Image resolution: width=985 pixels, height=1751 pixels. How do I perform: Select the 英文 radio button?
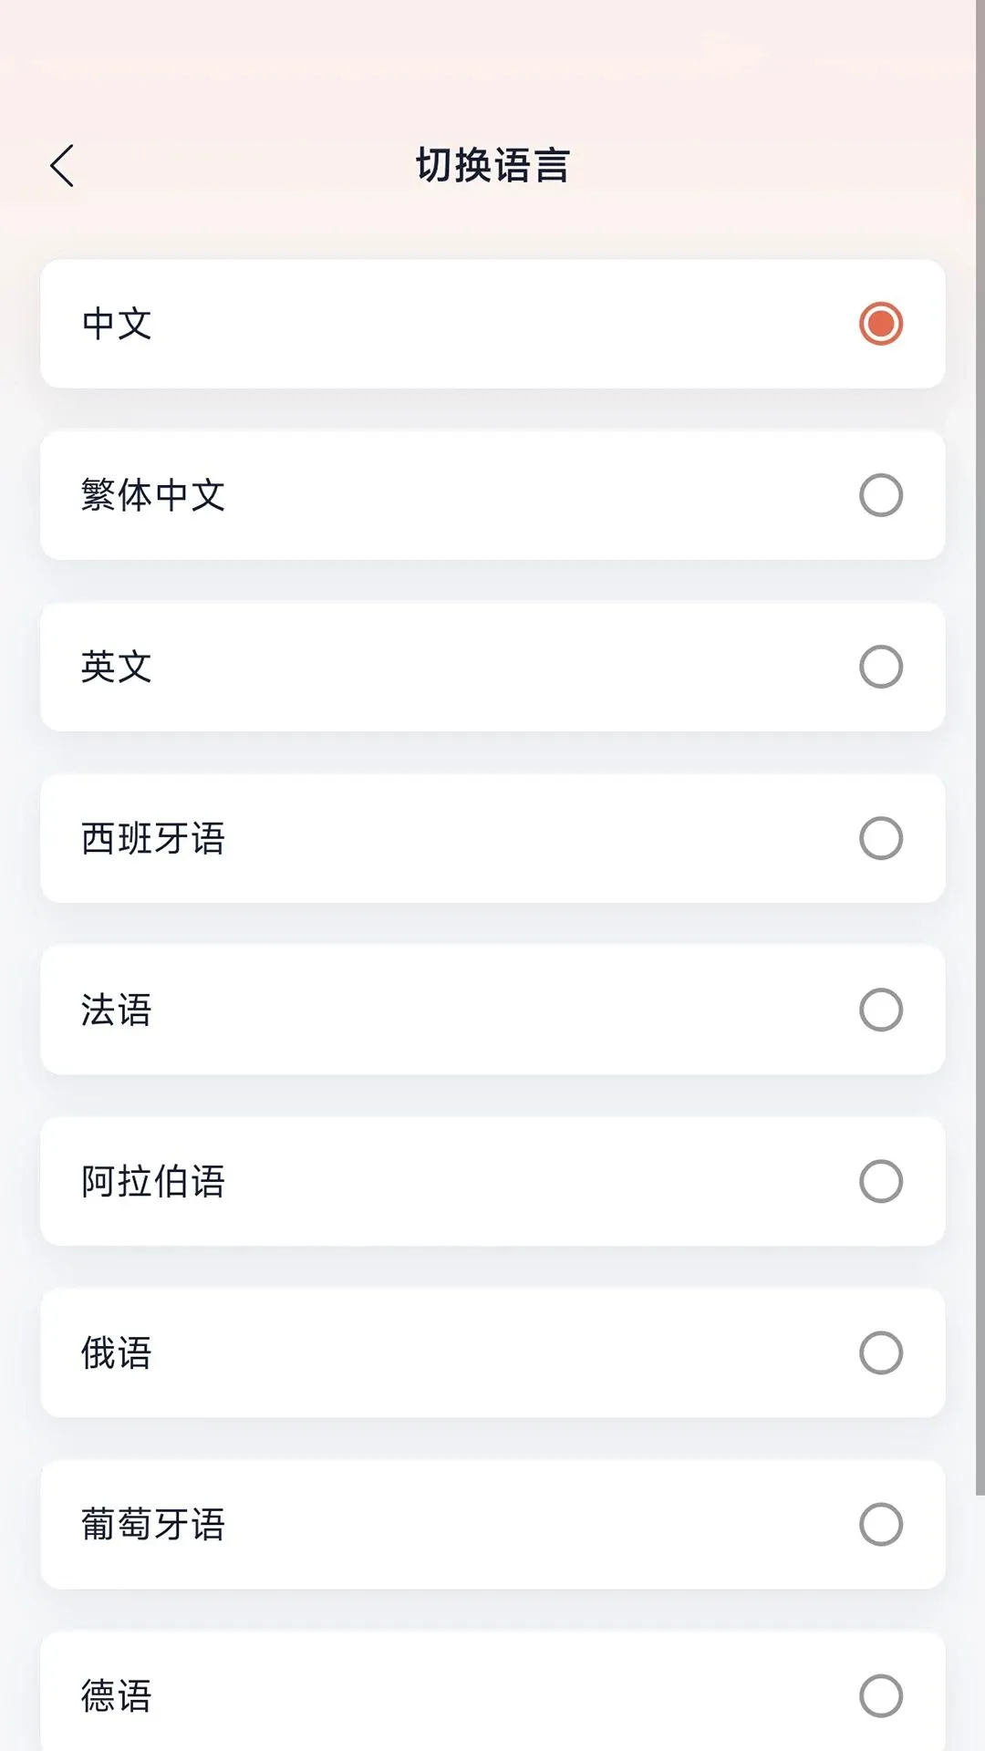coord(880,667)
